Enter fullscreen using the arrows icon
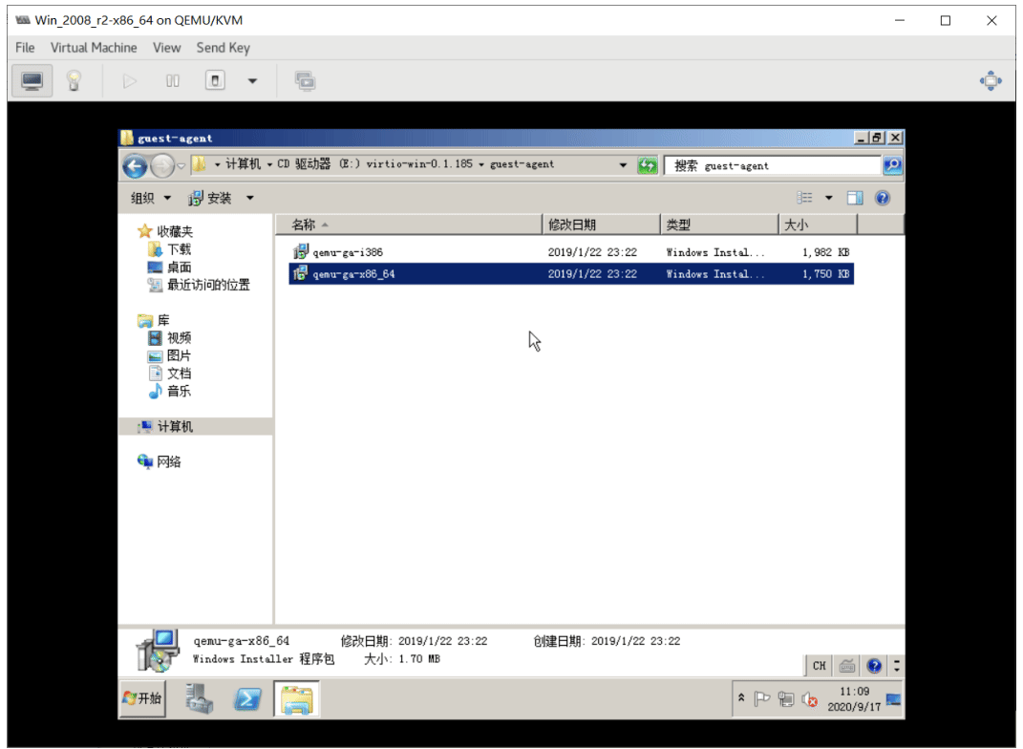 pyautogui.click(x=991, y=81)
